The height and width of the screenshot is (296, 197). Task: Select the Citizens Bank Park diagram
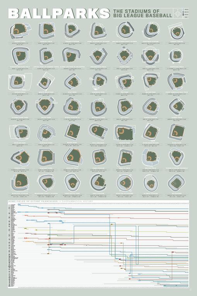tap(19, 107)
